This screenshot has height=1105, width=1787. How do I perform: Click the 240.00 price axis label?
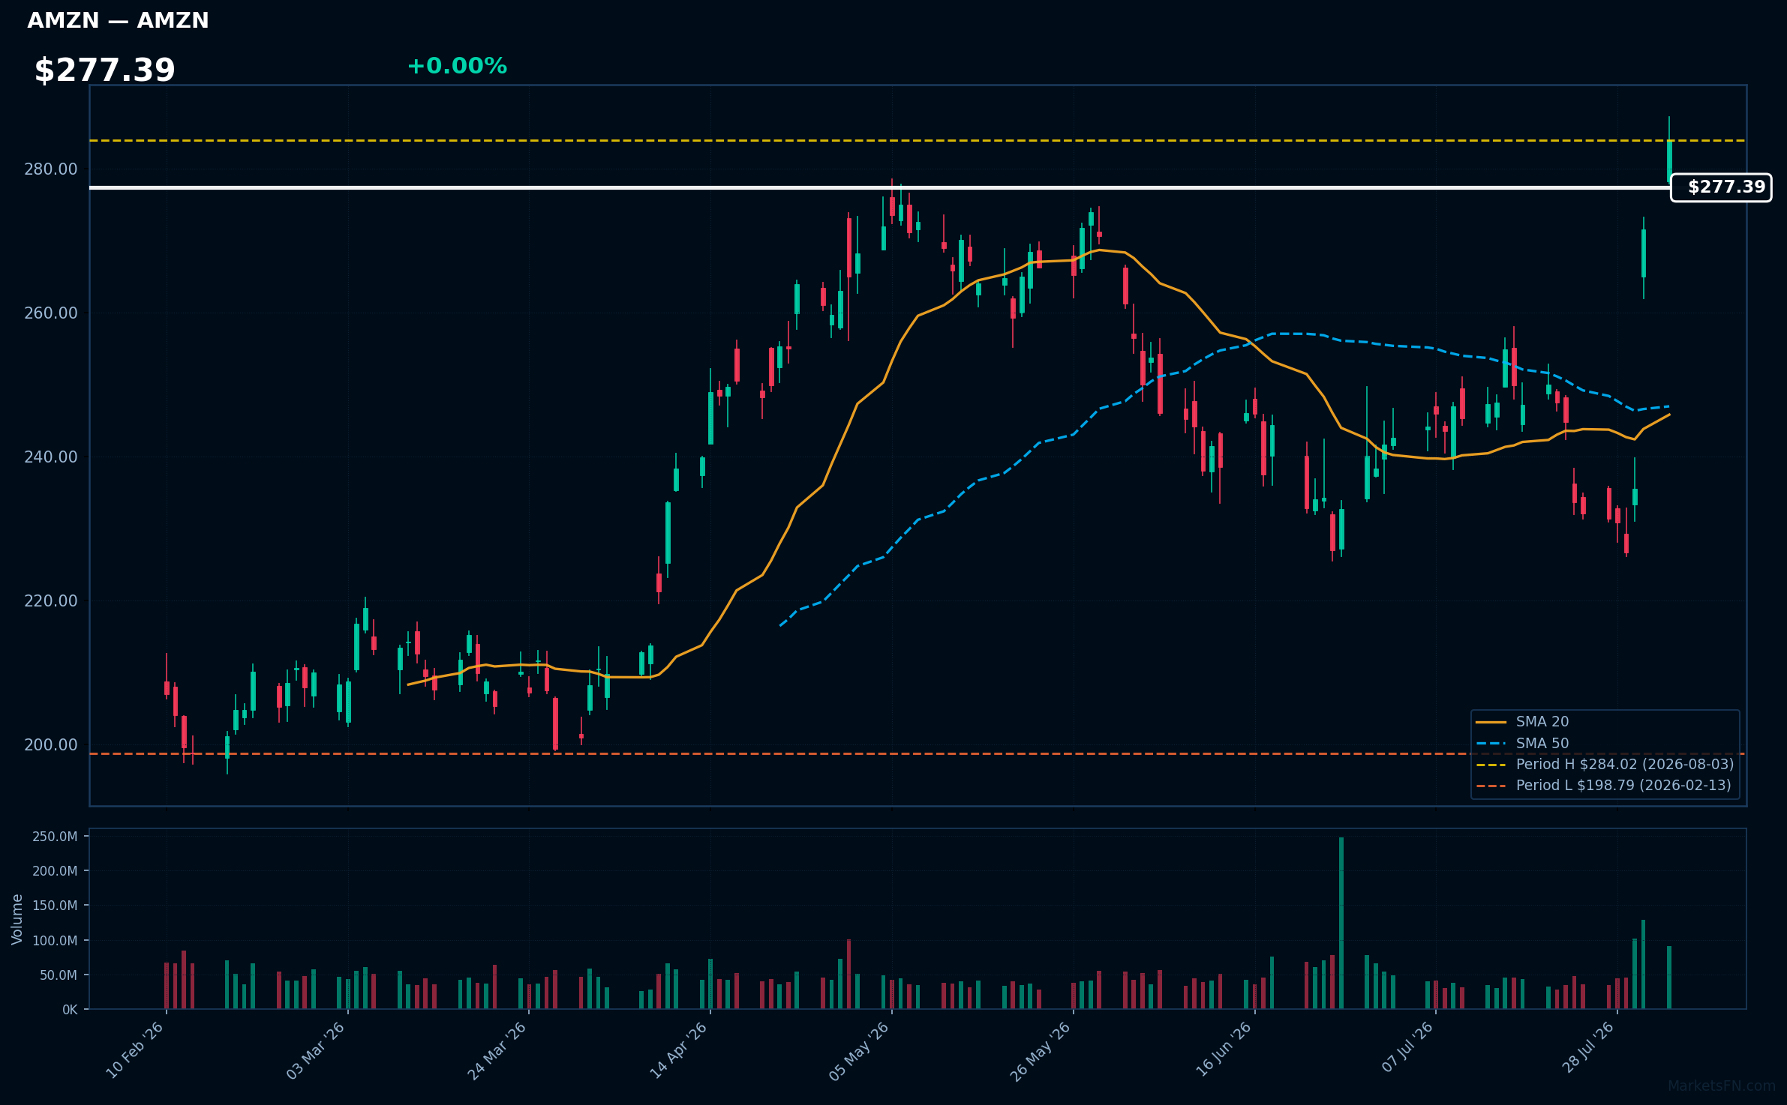pos(51,457)
